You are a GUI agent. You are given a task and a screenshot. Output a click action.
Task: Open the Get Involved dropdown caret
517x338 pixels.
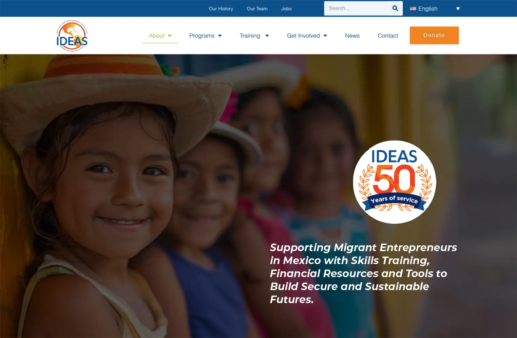(x=325, y=36)
